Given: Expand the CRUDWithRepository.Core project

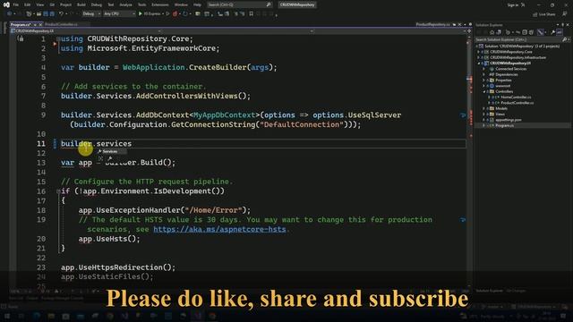Looking at the screenshot, I should 479,52.
